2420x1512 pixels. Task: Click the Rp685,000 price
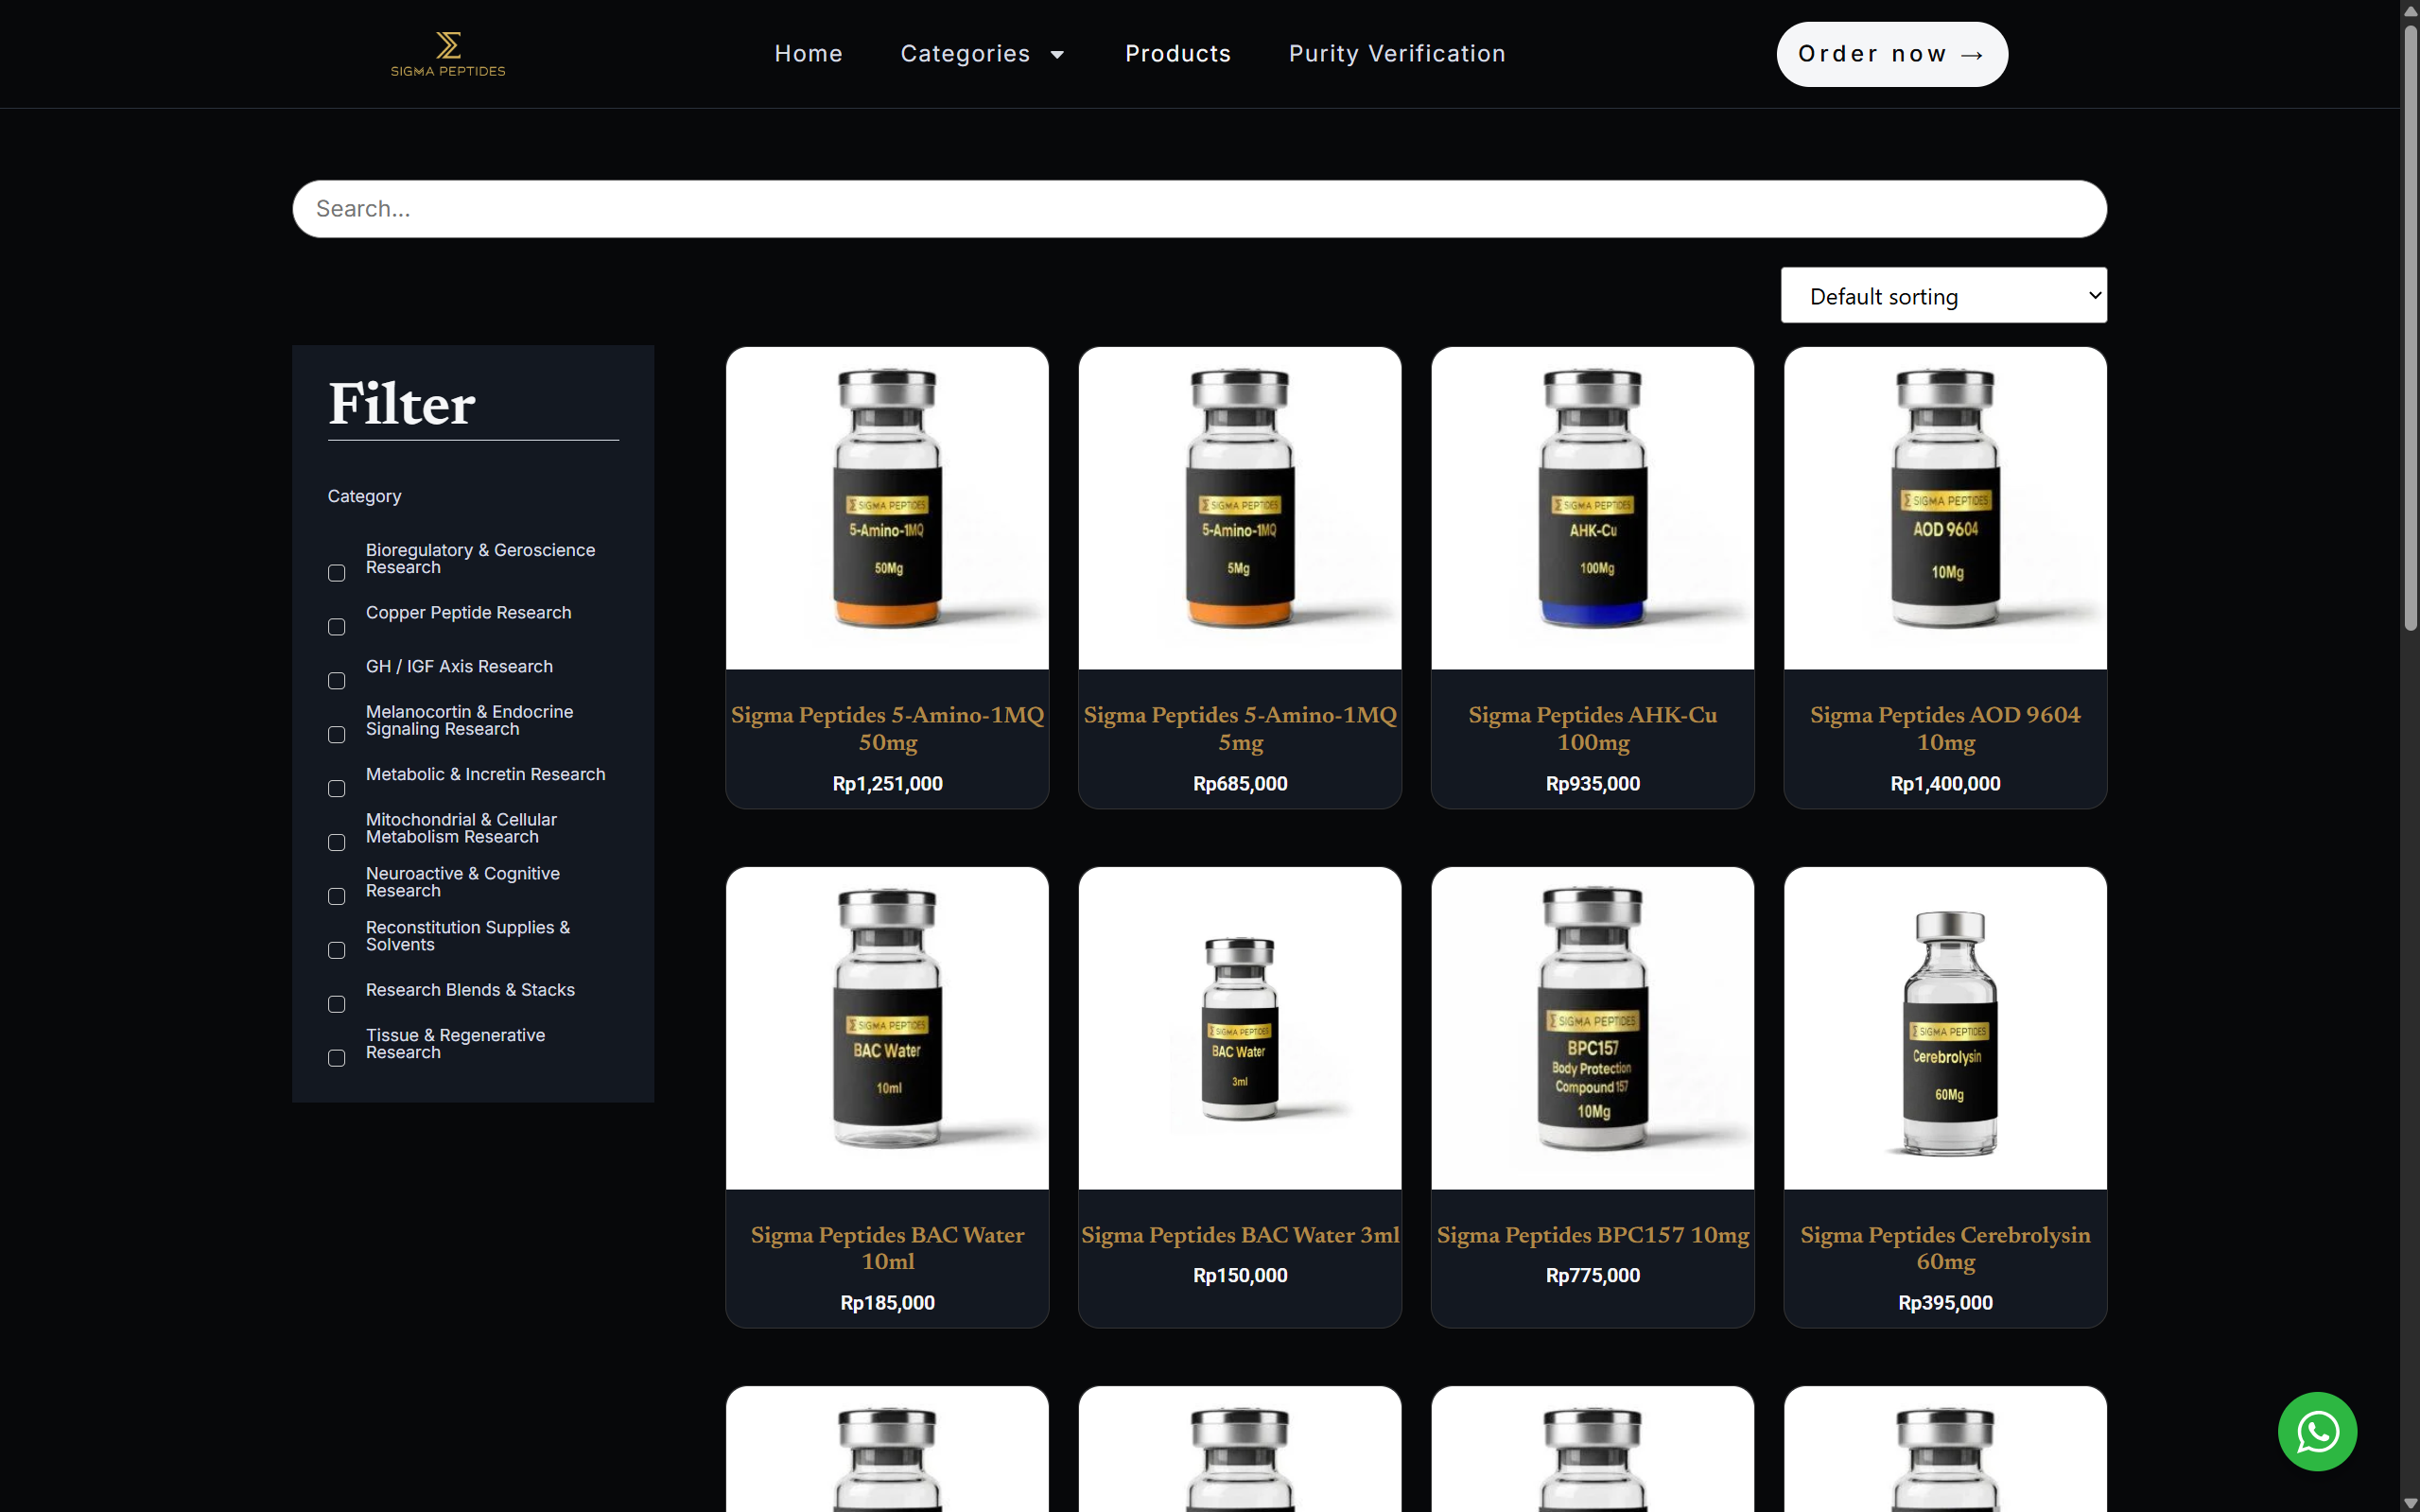[x=1240, y=784]
